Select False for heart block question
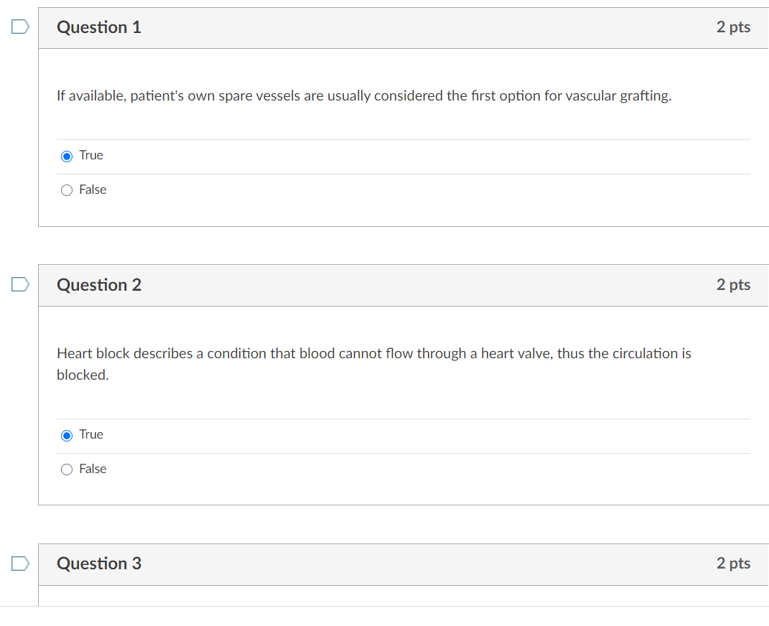 (67, 469)
